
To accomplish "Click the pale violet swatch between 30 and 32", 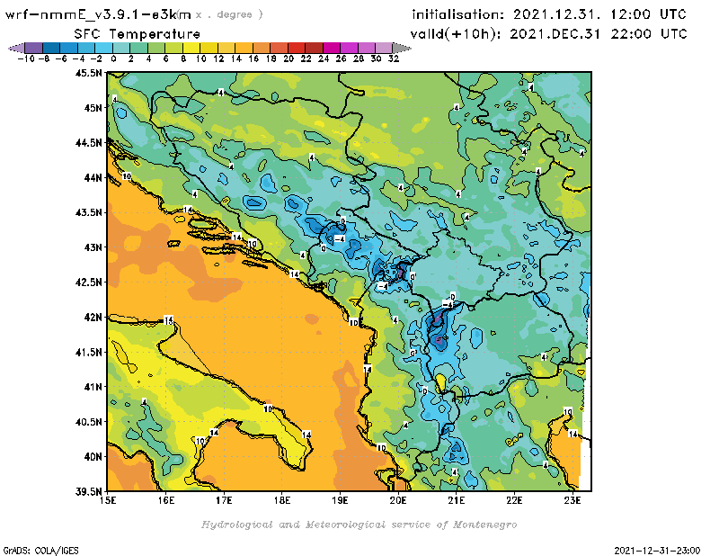I will coord(384,48).
